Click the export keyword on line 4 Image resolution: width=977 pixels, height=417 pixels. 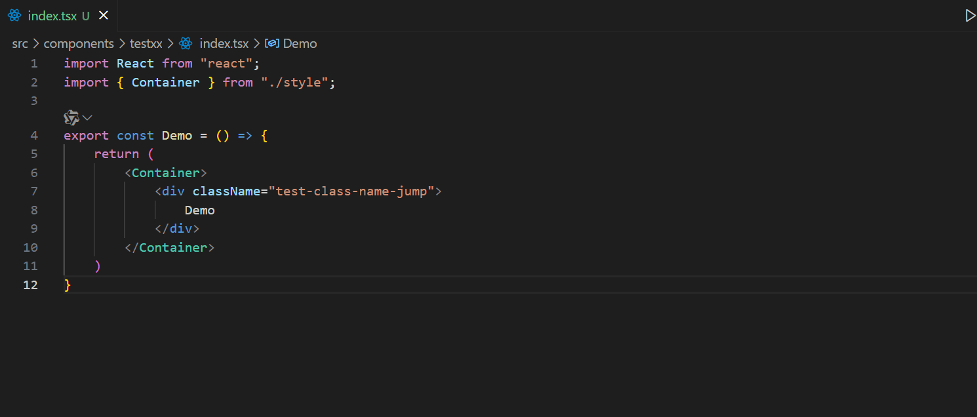[x=86, y=135]
